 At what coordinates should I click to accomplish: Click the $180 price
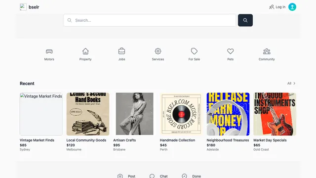click(x=211, y=145)
